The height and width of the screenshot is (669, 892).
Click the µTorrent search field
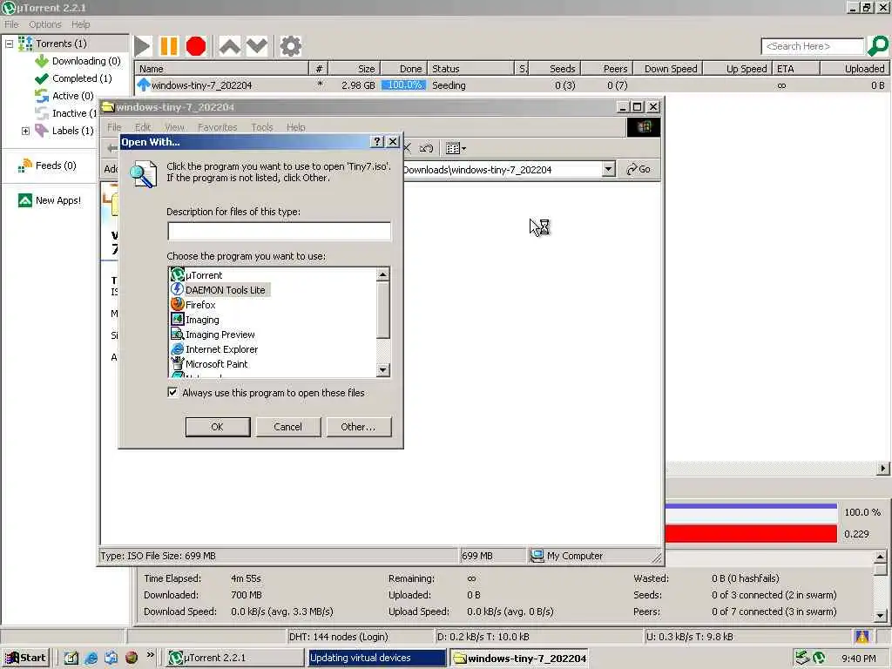tap(813, 46)
